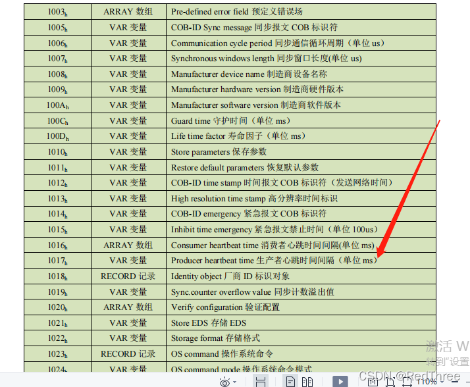The image size is (470, 387).
Task: Select 'ARRAY 数组' in the 1016h row
Action: pos(128,245)
